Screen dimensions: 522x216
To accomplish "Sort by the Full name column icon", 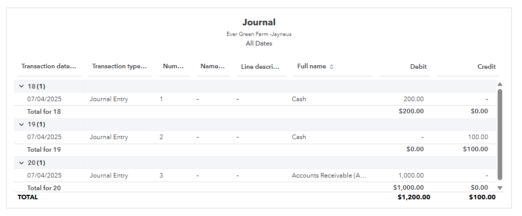I will click(331, 67).
